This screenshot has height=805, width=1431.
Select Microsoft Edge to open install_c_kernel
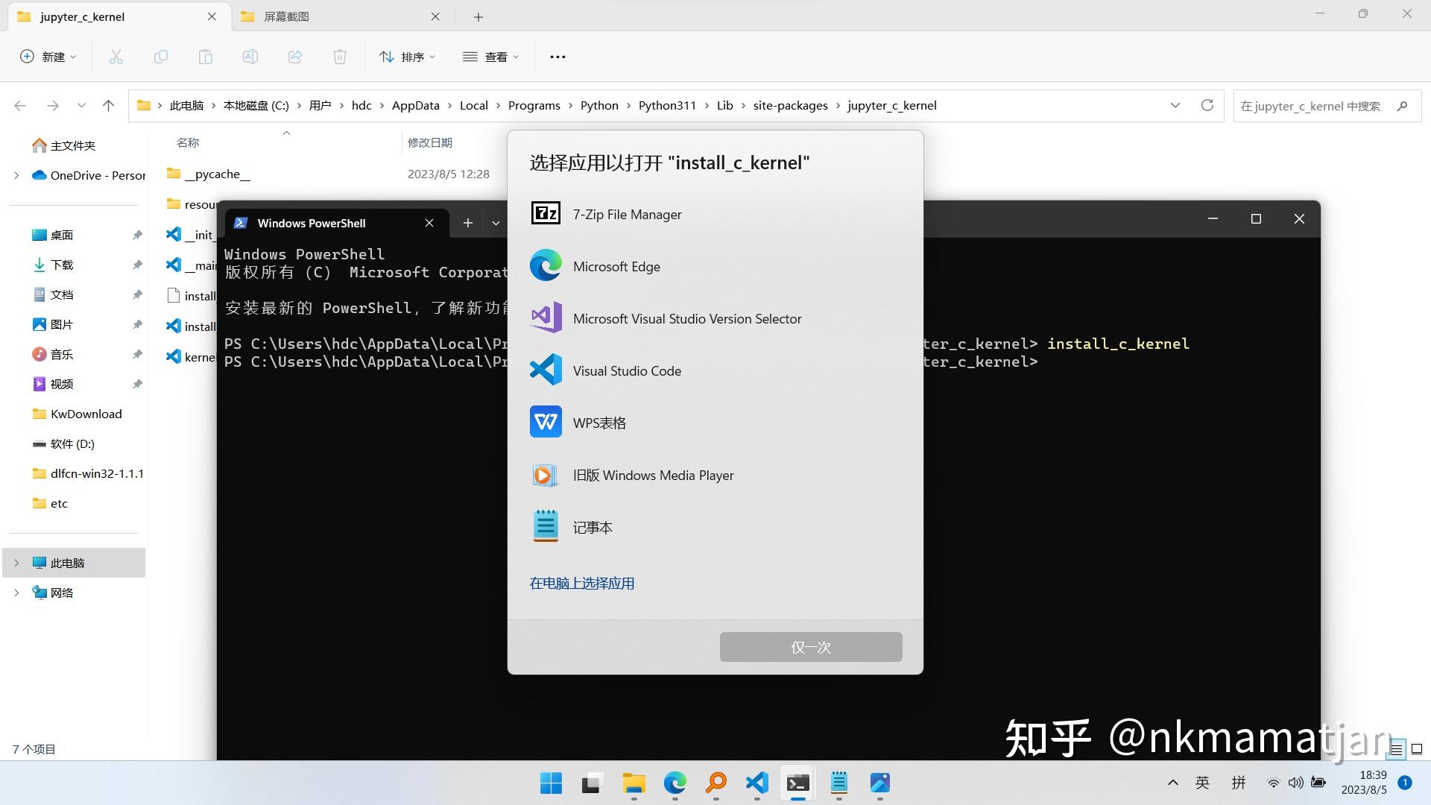616,266
